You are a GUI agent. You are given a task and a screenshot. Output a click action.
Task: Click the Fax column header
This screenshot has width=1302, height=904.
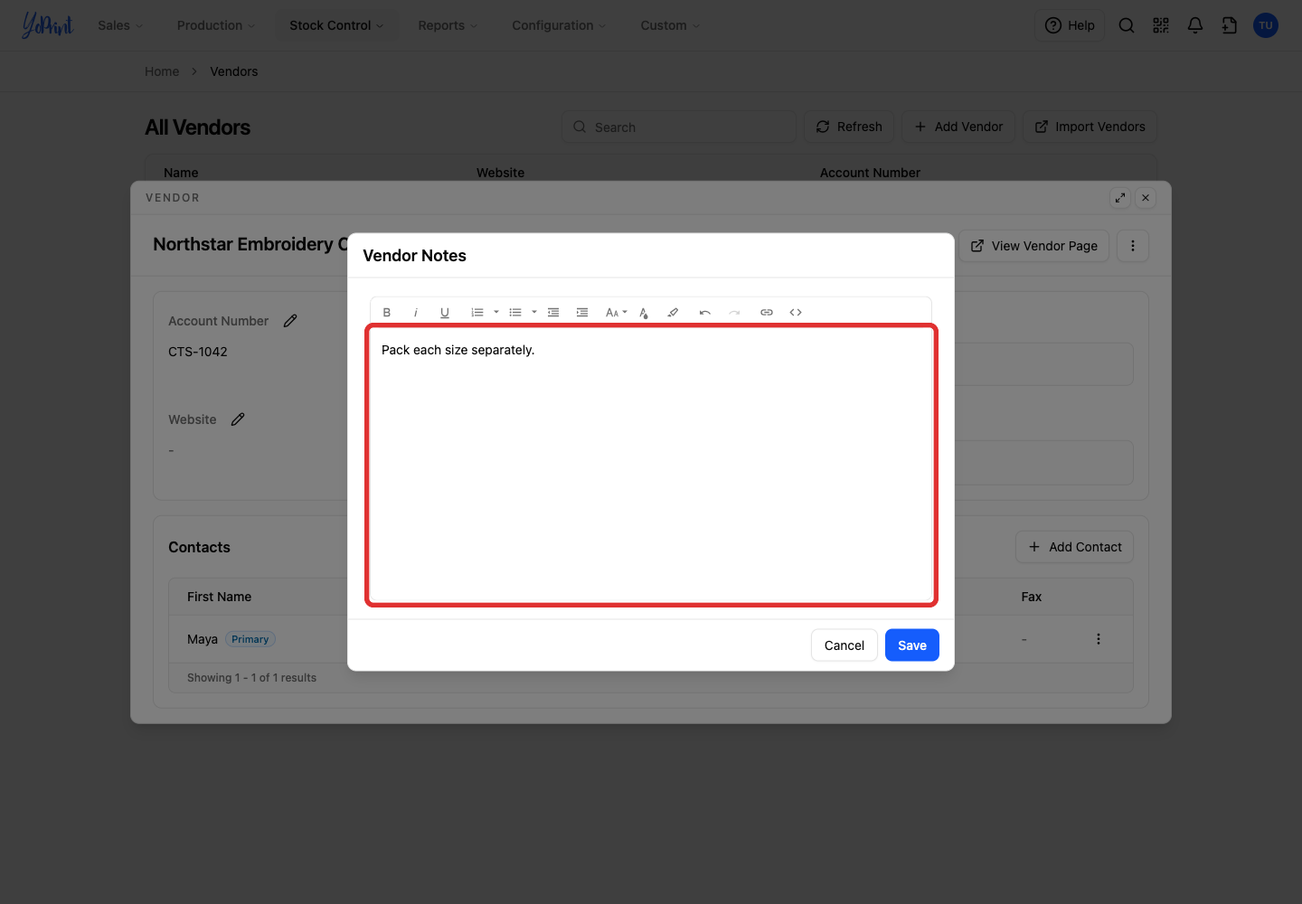1032,597
